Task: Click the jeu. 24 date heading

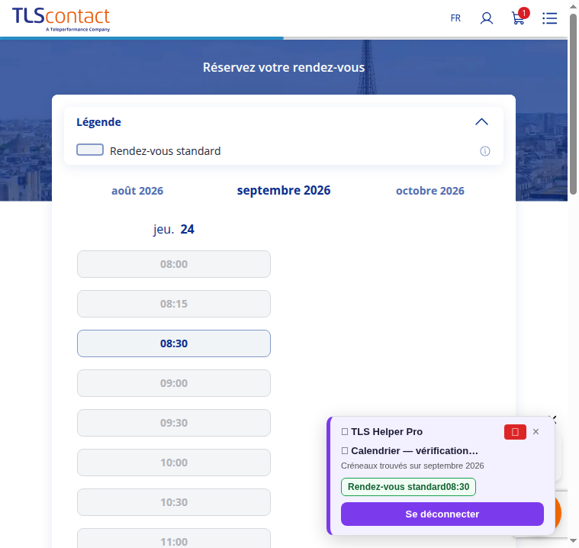Action: tap(174, 230)
